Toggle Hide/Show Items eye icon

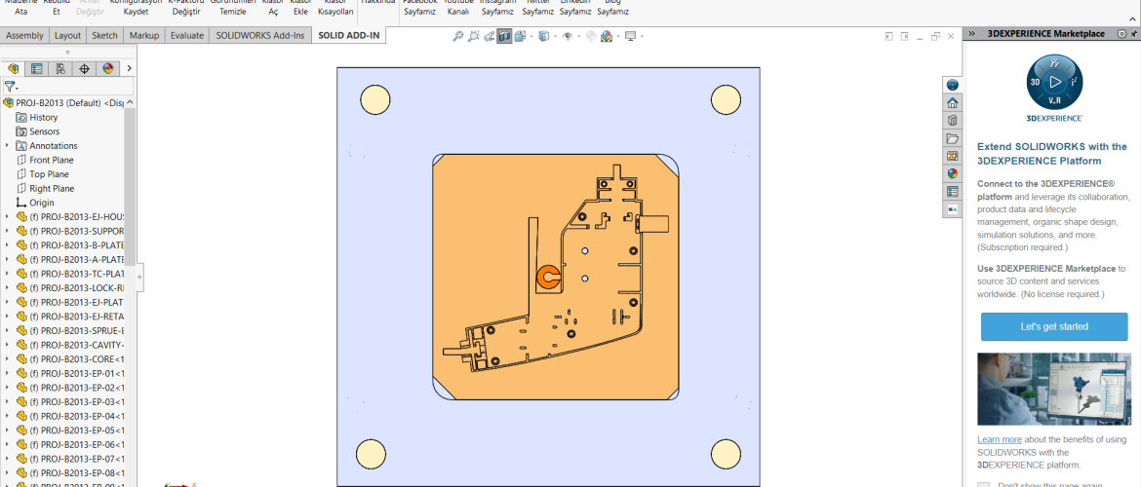tap(567, 36)
